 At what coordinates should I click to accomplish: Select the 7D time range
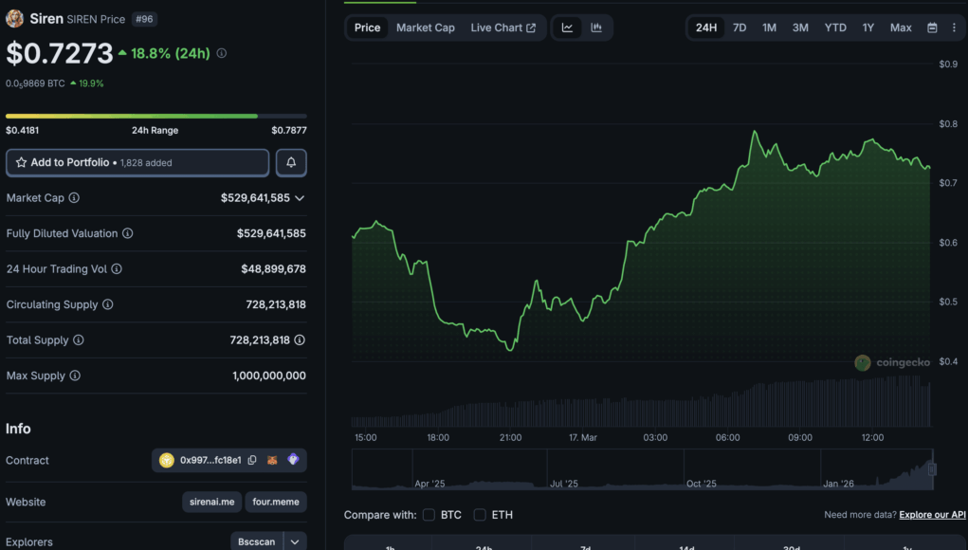point(740,27)
